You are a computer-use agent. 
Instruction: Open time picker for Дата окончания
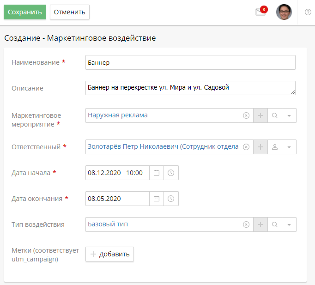click(x=171, y=199)
